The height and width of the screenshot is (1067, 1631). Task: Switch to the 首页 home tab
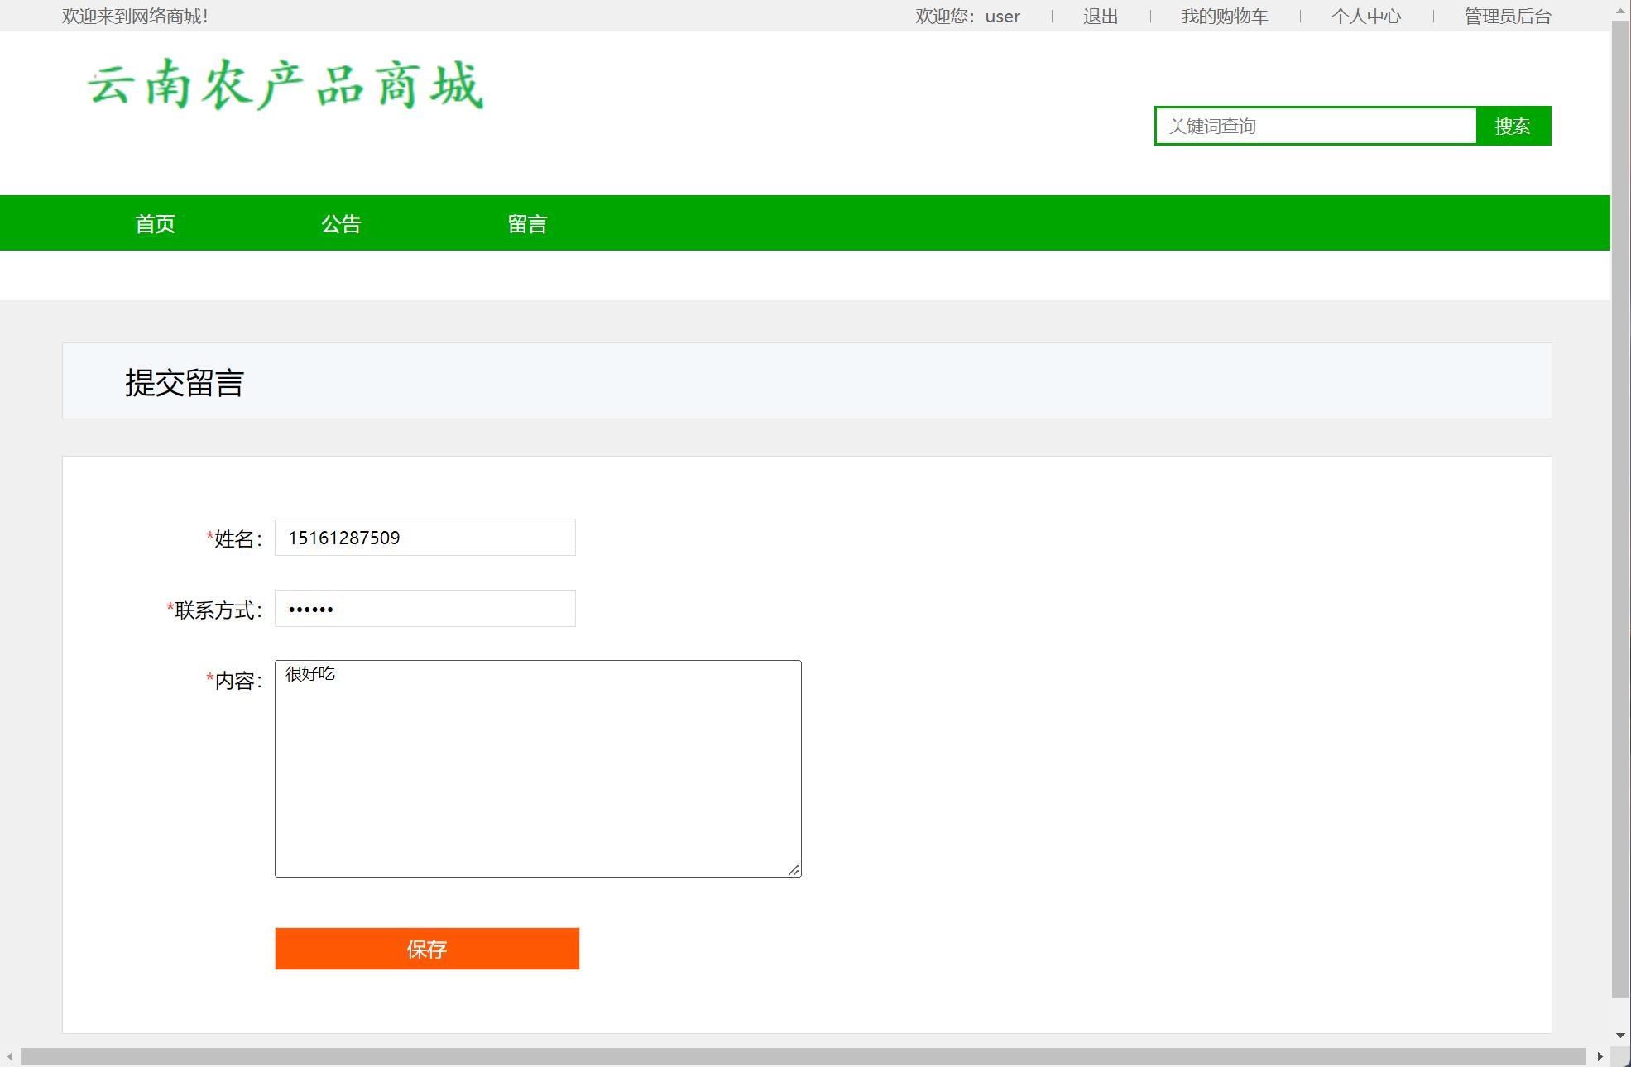click(x=155, y=222)
